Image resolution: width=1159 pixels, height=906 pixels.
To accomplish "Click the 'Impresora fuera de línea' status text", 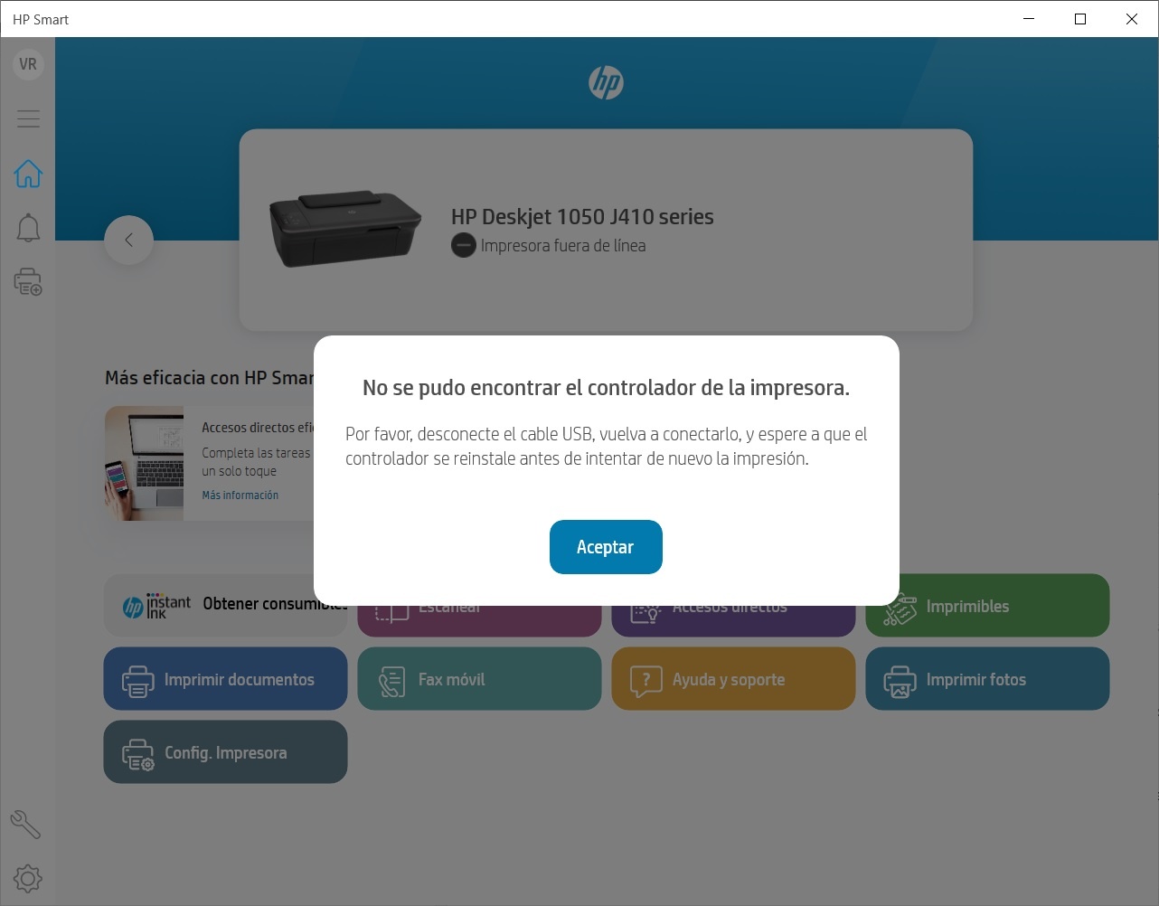I will [563, 246].
